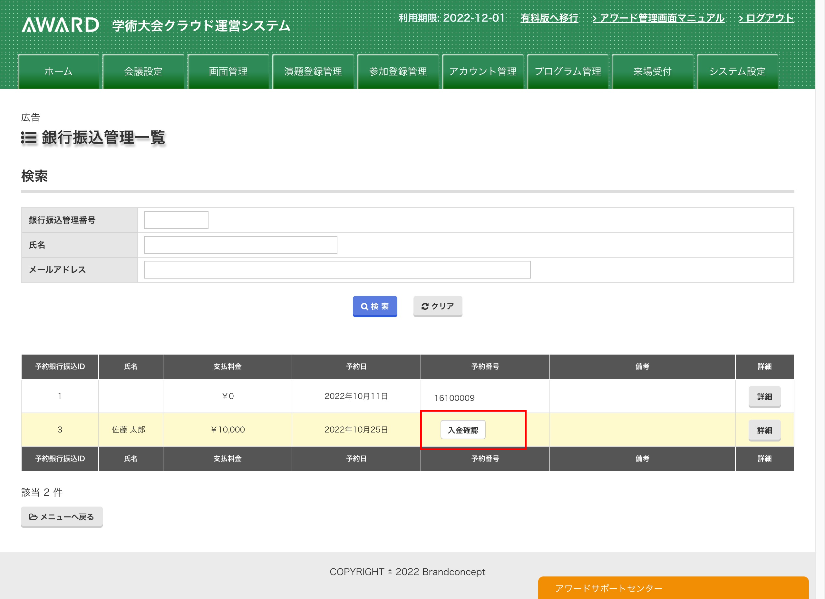Screen dimensions: 825x599
Task: Go to the 演題登録管理 tab
Action: pos(313,71)
